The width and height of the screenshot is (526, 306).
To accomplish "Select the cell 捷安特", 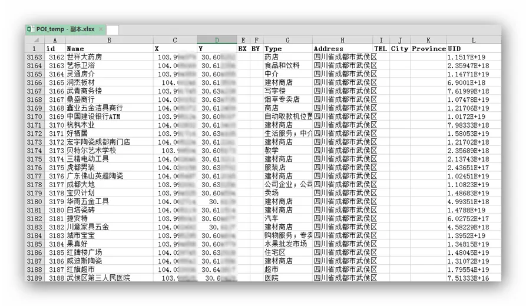I will point(110,218).
